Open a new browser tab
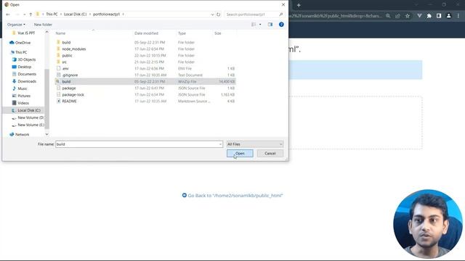 [x=299, y=5]
